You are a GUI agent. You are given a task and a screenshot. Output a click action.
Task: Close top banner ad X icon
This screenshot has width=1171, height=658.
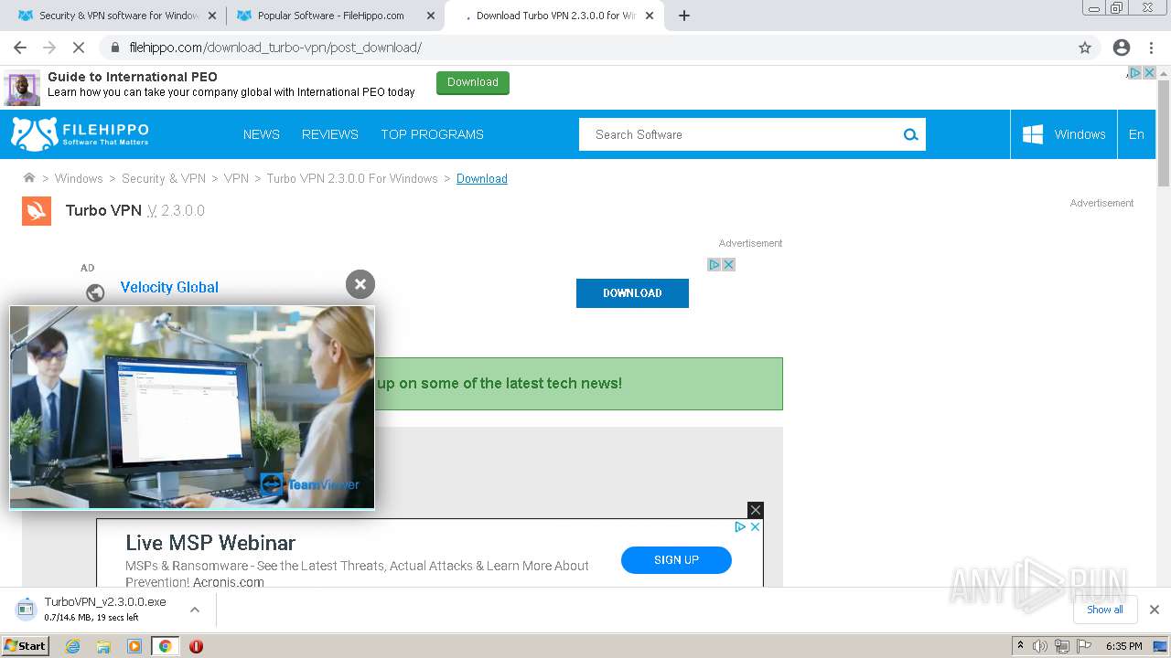click(1149, 72)
